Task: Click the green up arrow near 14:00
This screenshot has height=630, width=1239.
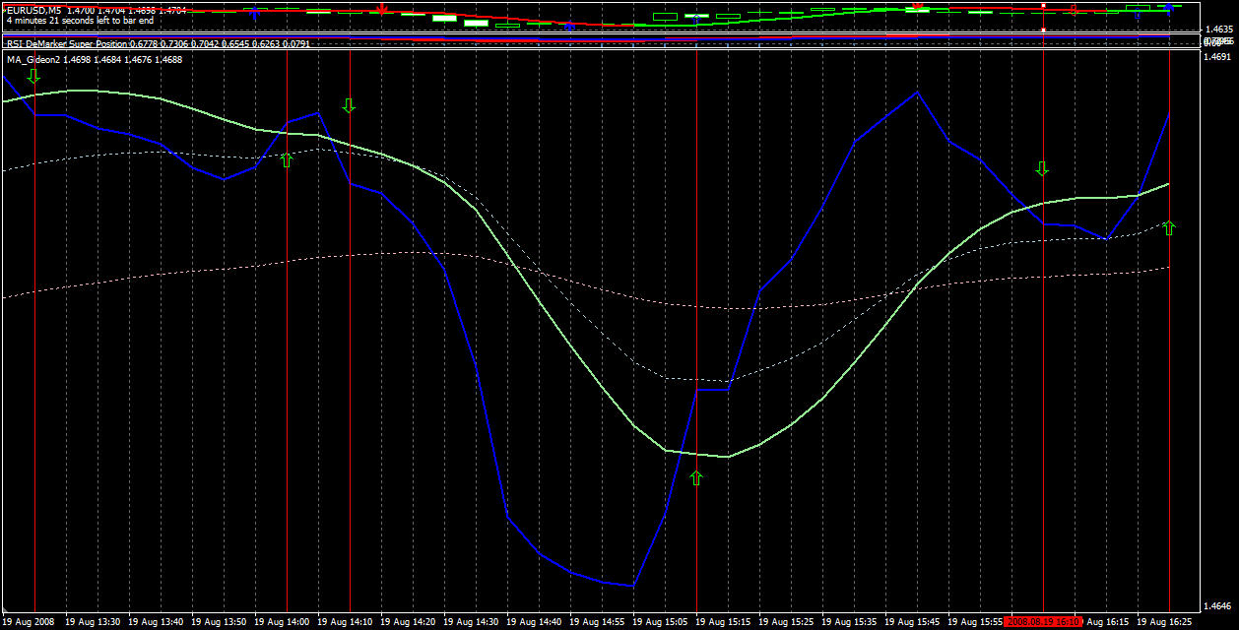Action: 287,159
